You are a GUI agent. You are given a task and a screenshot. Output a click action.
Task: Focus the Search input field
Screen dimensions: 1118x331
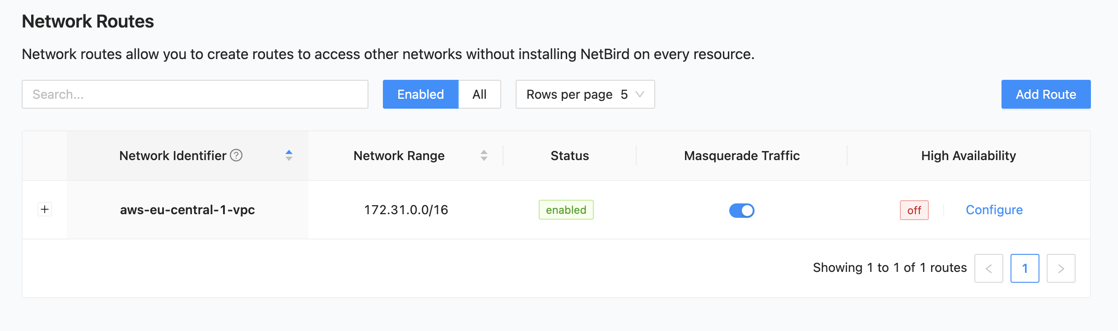click(x=195, y=94)
